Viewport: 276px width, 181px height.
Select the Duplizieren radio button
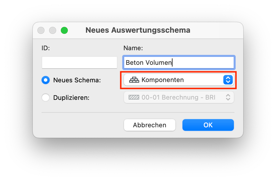[46, 97]
